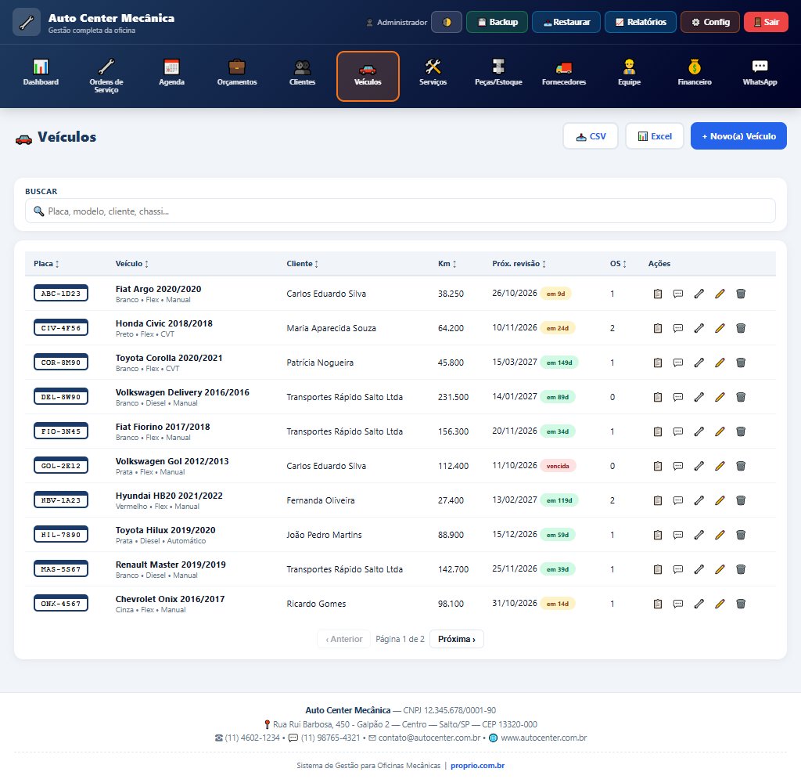
Task: Click the license plate ABC-1D23
Action: (x=61, y=294)
